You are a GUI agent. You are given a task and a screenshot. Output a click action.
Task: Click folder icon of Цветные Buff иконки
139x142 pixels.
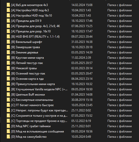pos(8,95)
